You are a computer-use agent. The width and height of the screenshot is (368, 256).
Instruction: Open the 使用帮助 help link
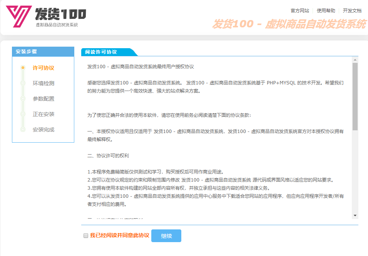(326, 11)
